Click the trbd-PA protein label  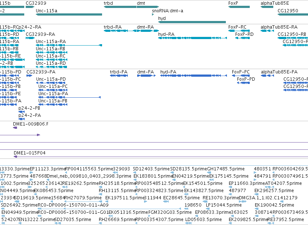pyautogui.click(x=119, y=72)
